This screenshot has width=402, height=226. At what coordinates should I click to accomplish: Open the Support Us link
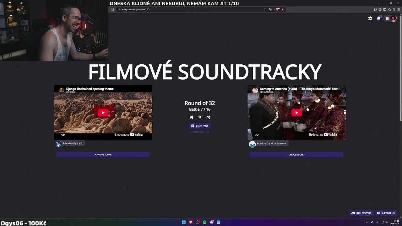(386, 213)
